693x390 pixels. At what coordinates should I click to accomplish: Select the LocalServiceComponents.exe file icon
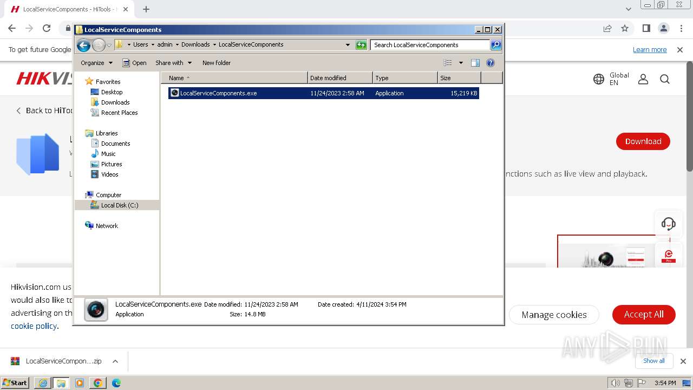(174, 93)
